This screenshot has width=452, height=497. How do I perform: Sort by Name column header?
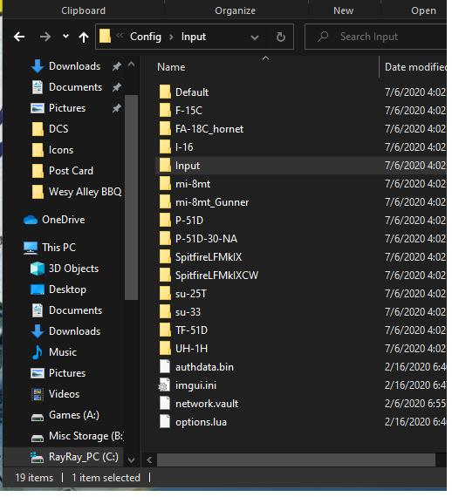coord(171,67)
